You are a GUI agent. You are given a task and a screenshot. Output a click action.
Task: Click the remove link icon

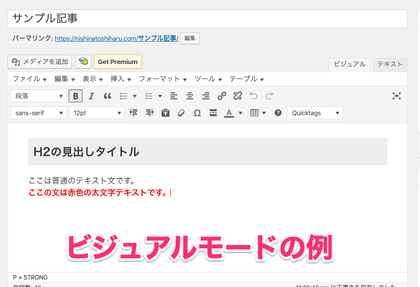[x=238, y=96]
